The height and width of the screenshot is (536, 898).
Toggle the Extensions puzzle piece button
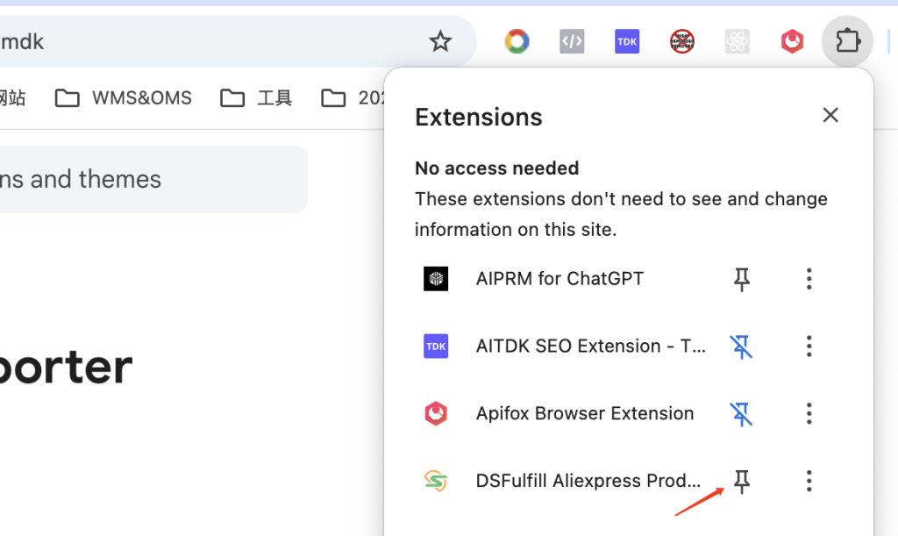pos(847,41)
